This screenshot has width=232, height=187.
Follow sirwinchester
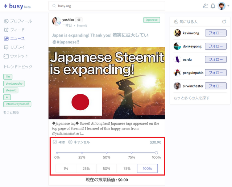click(x=216, y=86)
